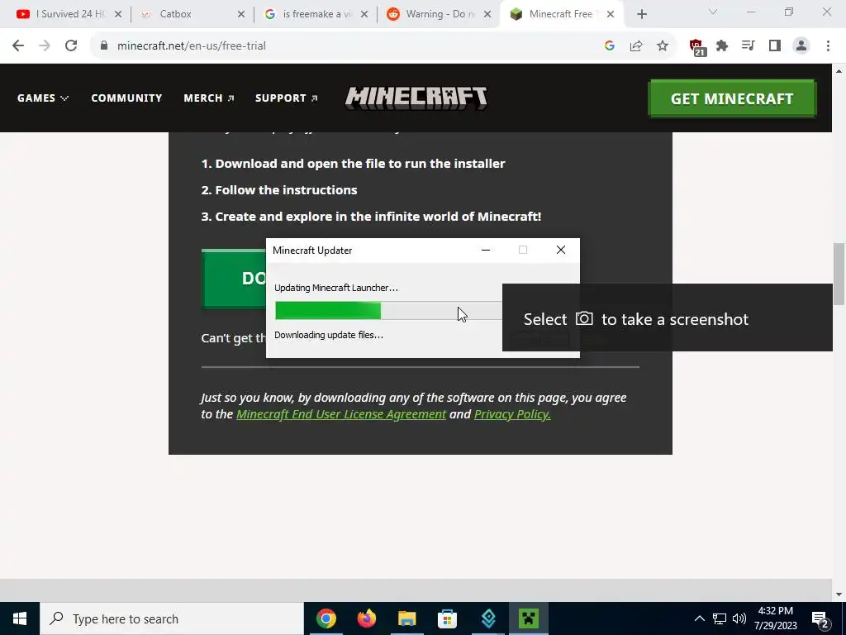846x635 pixels.
Task: Click the green DOWNLOAD button
Action: (x=234, y=279)
